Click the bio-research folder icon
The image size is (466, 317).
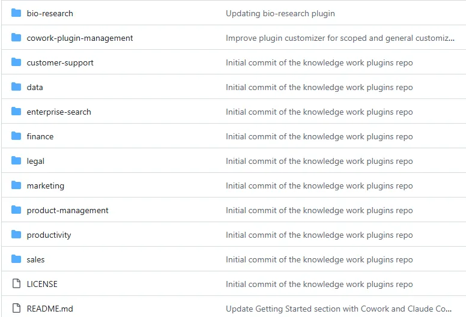tap(16, 13)
